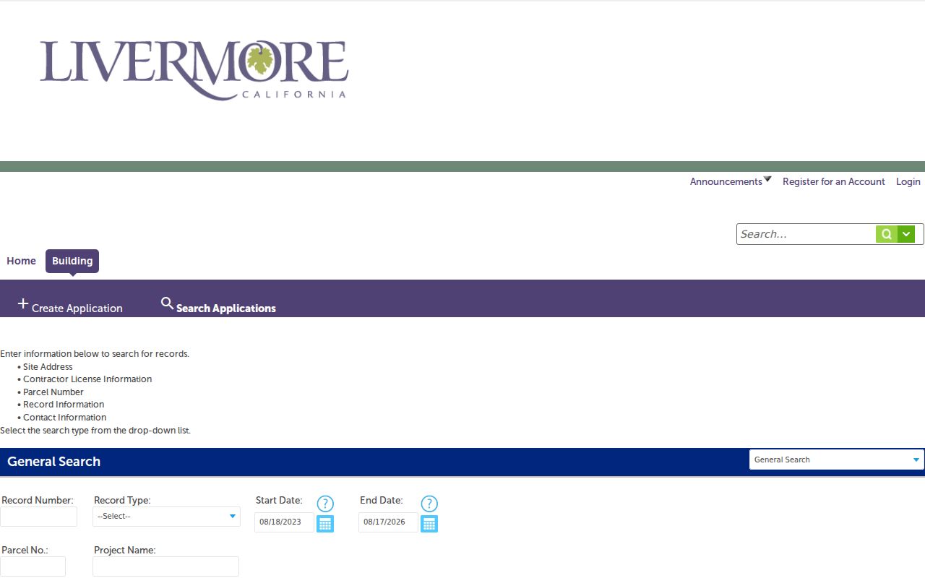The width and height of the screenshot is (925, 578).
Task: Click the Site Address bullet text
Action: [48, 367]
